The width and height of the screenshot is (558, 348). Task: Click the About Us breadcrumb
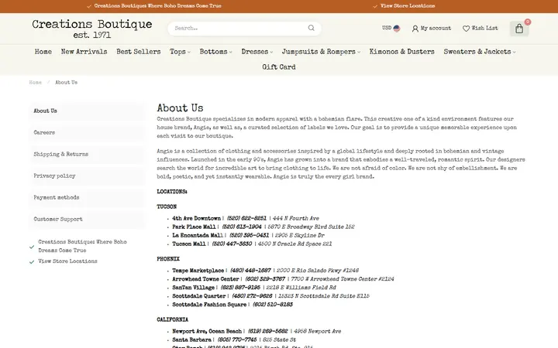[66, 83]
